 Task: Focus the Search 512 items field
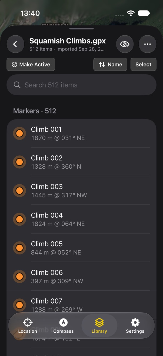click(x=81, y=85)
